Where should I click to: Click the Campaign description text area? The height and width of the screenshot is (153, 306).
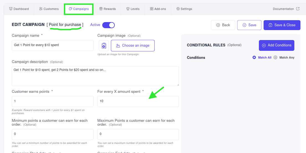95,76
